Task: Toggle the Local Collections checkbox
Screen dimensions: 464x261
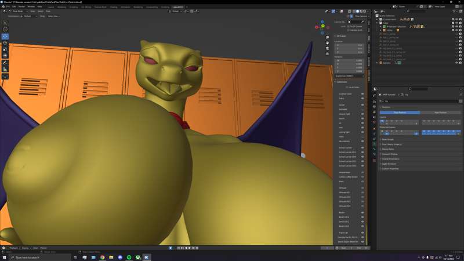Action: point(347,88)
